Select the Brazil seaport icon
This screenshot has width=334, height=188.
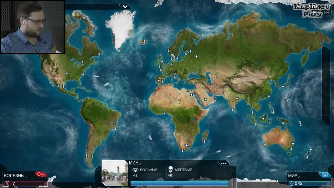(x=115, y=128)
